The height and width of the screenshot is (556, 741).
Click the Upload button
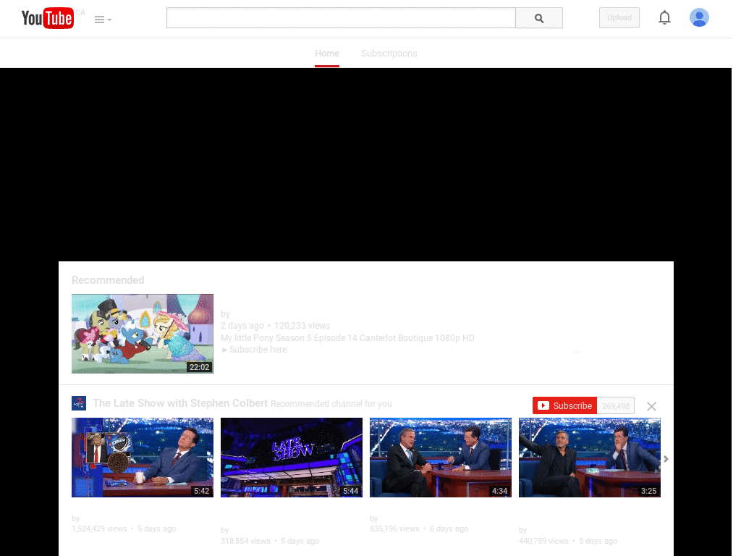[x=619, y=17]
